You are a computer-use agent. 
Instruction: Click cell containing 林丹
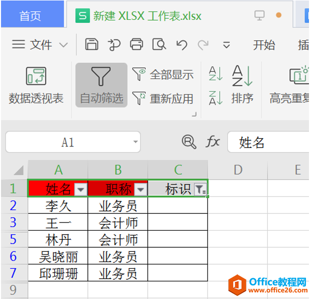point(58,239)
